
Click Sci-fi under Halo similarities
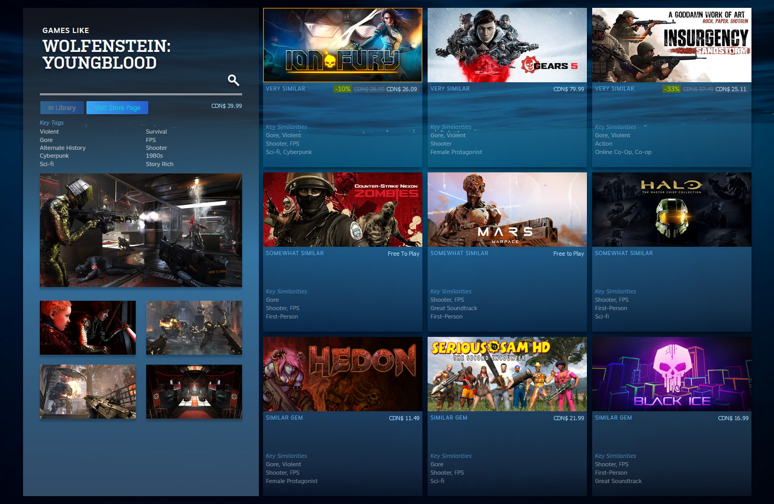point(602,316)
